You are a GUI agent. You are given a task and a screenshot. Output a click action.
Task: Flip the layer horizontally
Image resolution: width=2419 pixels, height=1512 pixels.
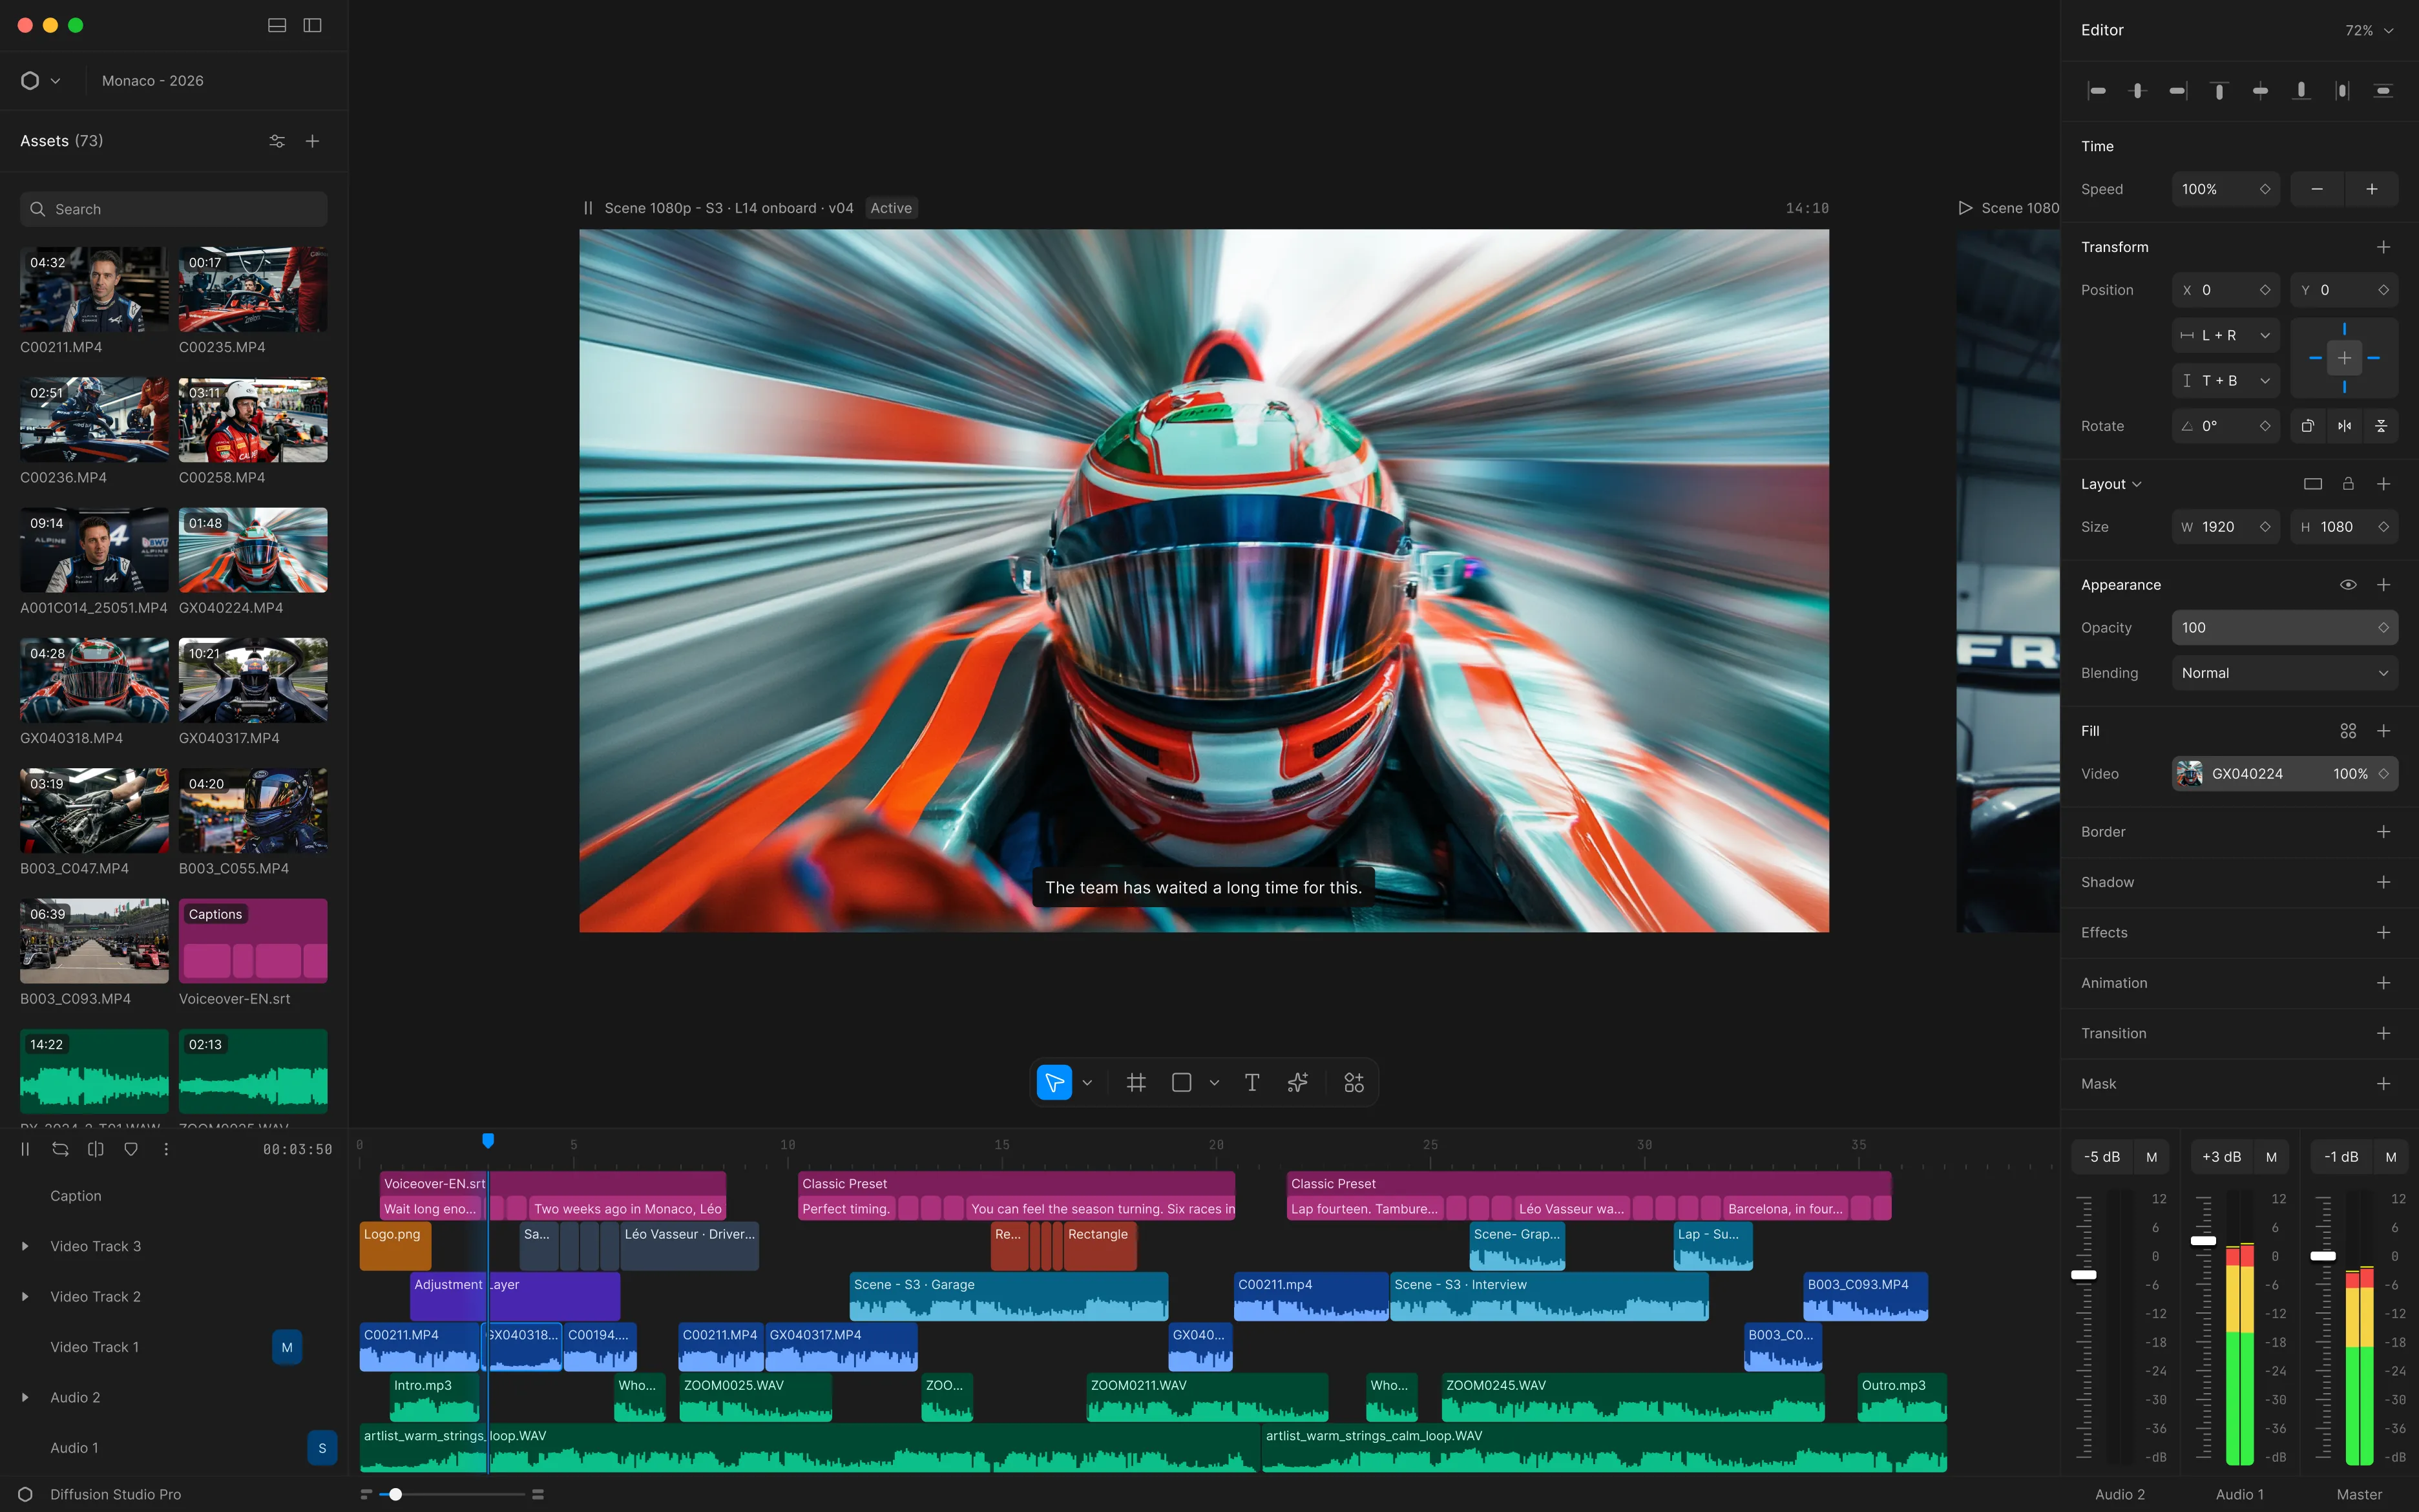[x=2344, y=426]
